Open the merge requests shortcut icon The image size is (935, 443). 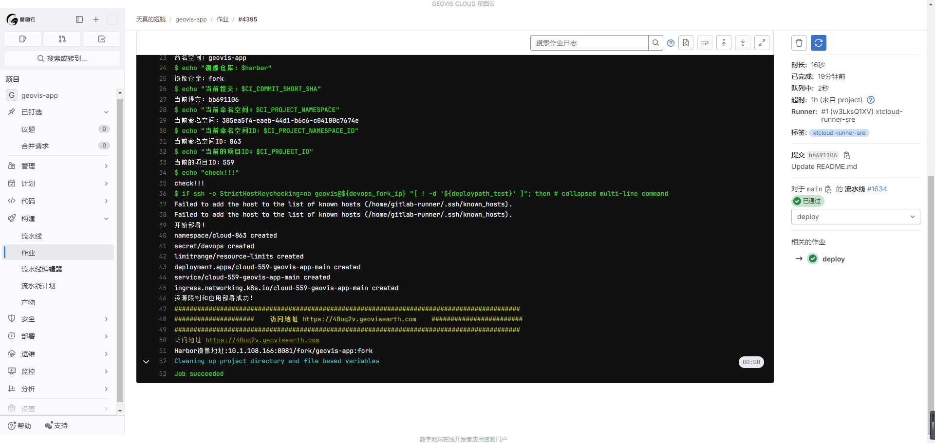pos(62,39)
